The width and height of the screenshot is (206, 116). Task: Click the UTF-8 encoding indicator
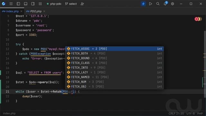(191, 113)
